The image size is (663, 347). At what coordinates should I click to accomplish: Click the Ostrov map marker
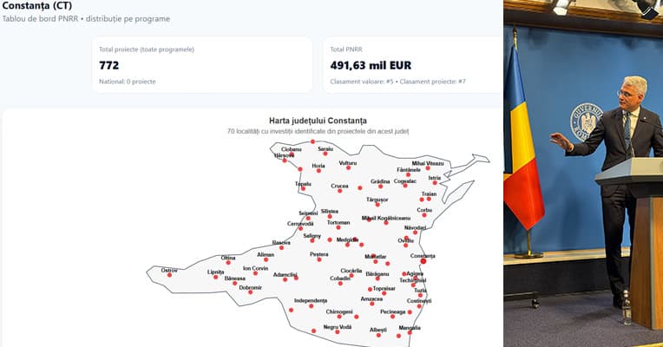point(169,276)
